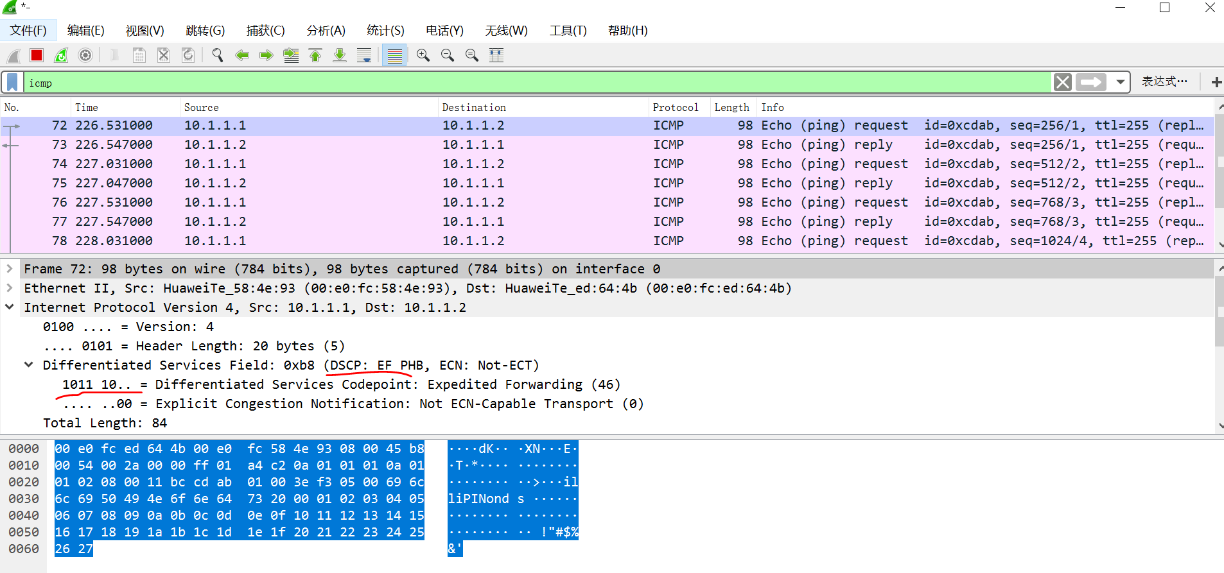This screenshot has width=1224, height=573.
Task: Open the 电话(Y) menu
Action: (445, 30)
